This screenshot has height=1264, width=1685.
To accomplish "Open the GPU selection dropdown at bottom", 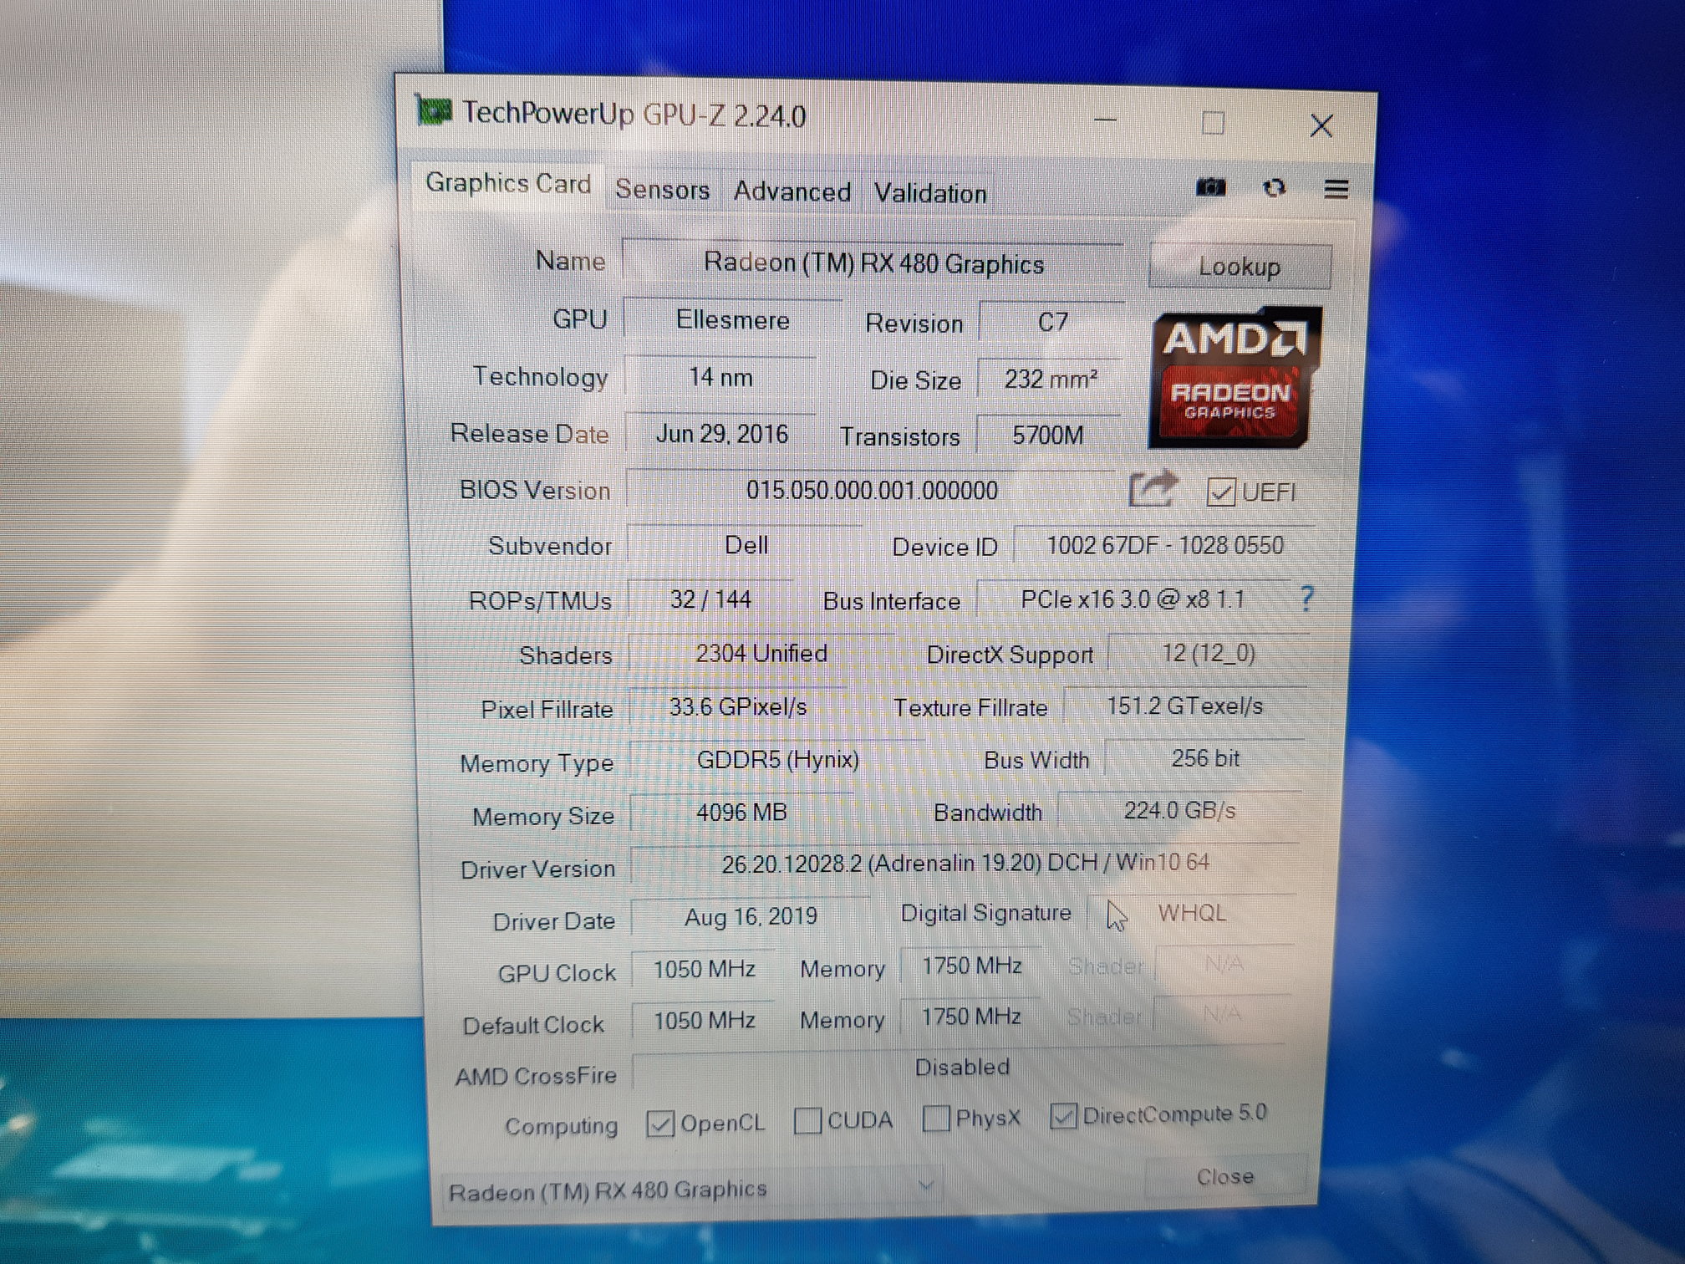I will click(692, 1189).
